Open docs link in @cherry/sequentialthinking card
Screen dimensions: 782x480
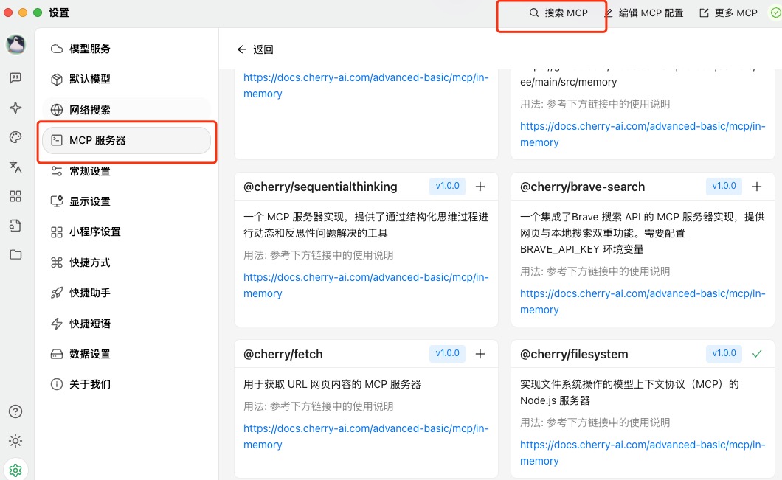point(366,285)
